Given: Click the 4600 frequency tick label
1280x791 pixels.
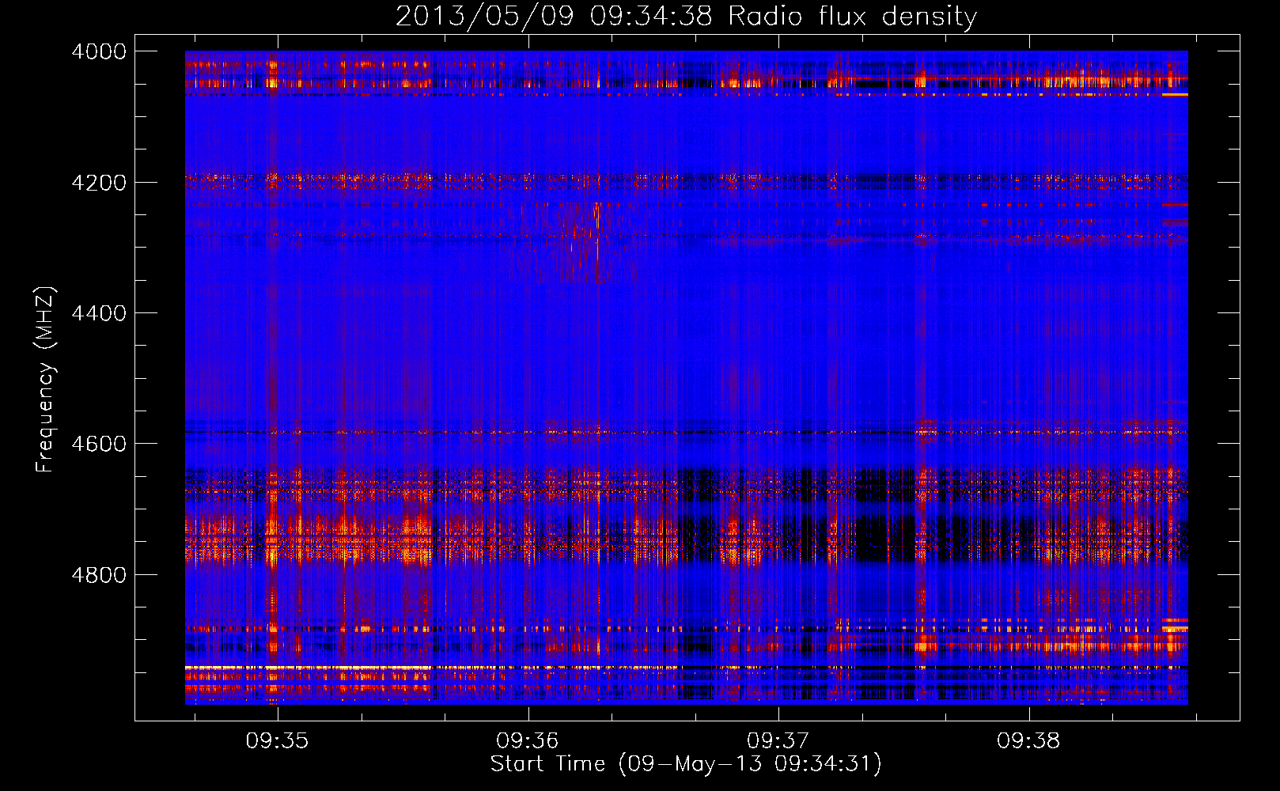Looking at the screenshot, I should [x=99, y=444].
